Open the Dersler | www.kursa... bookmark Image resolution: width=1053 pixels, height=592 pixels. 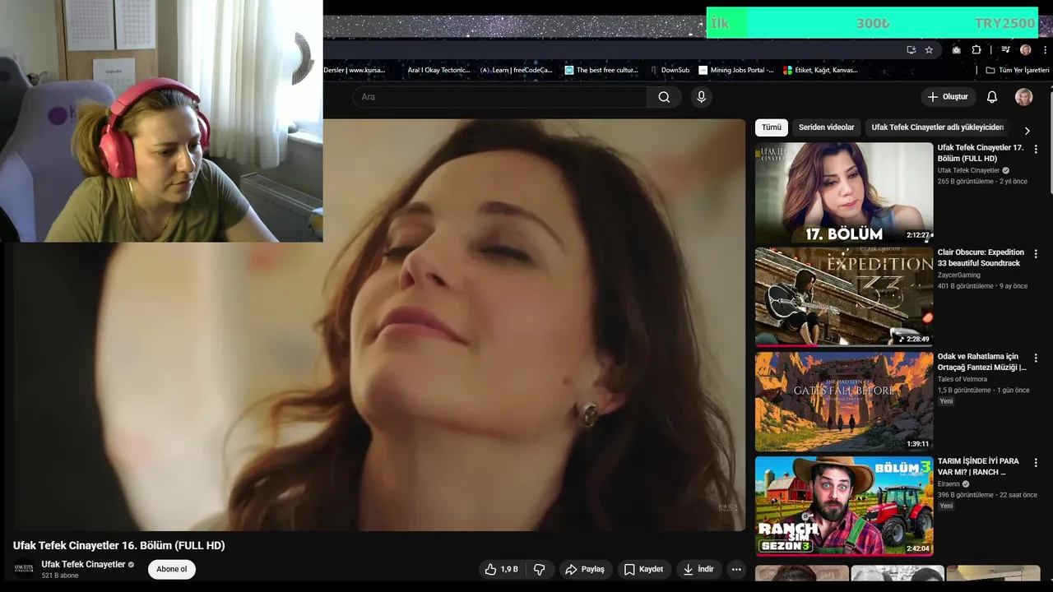click(x=355, y=70)
